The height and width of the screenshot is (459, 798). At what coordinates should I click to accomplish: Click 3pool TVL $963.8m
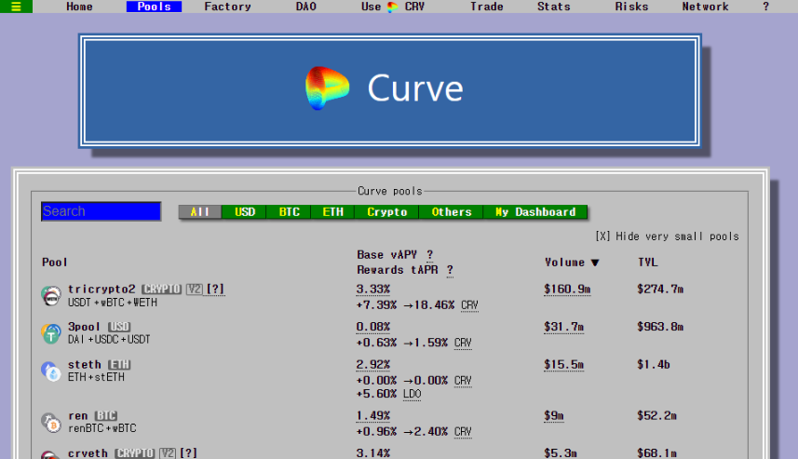[660, 327]
